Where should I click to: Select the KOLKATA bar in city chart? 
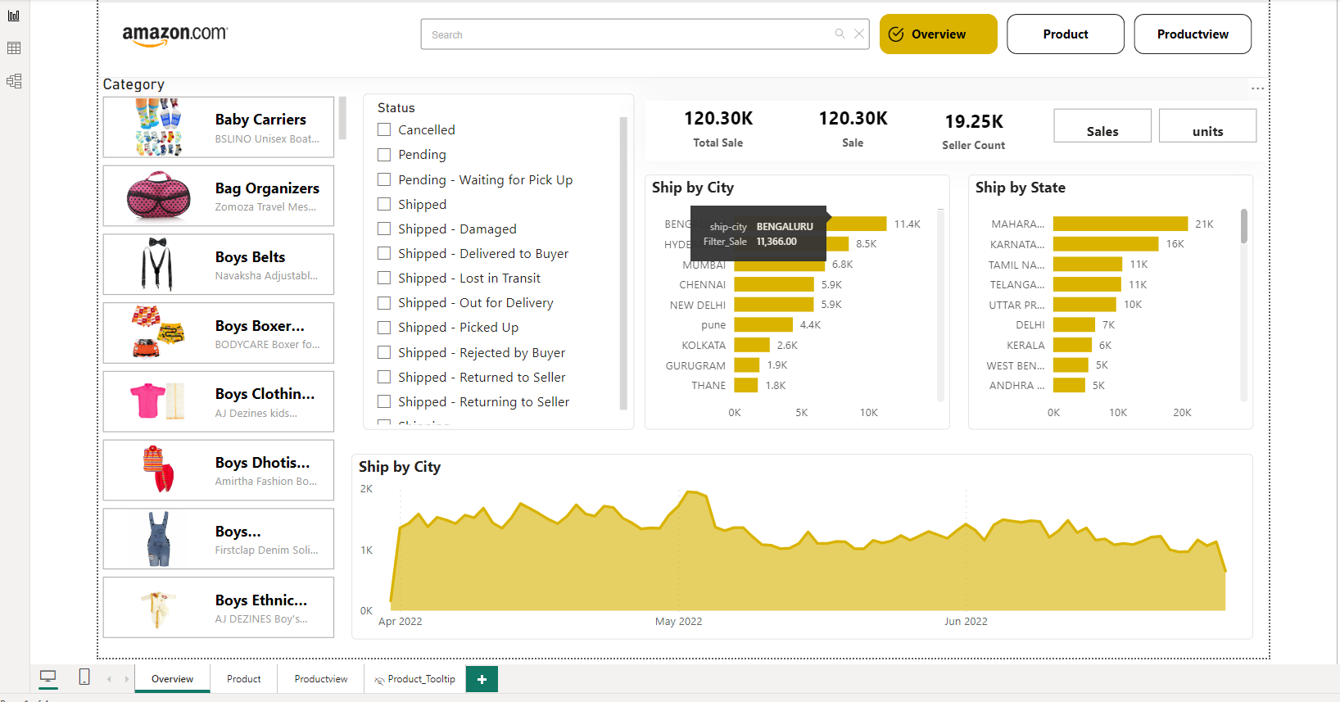(x=752, y=345)
